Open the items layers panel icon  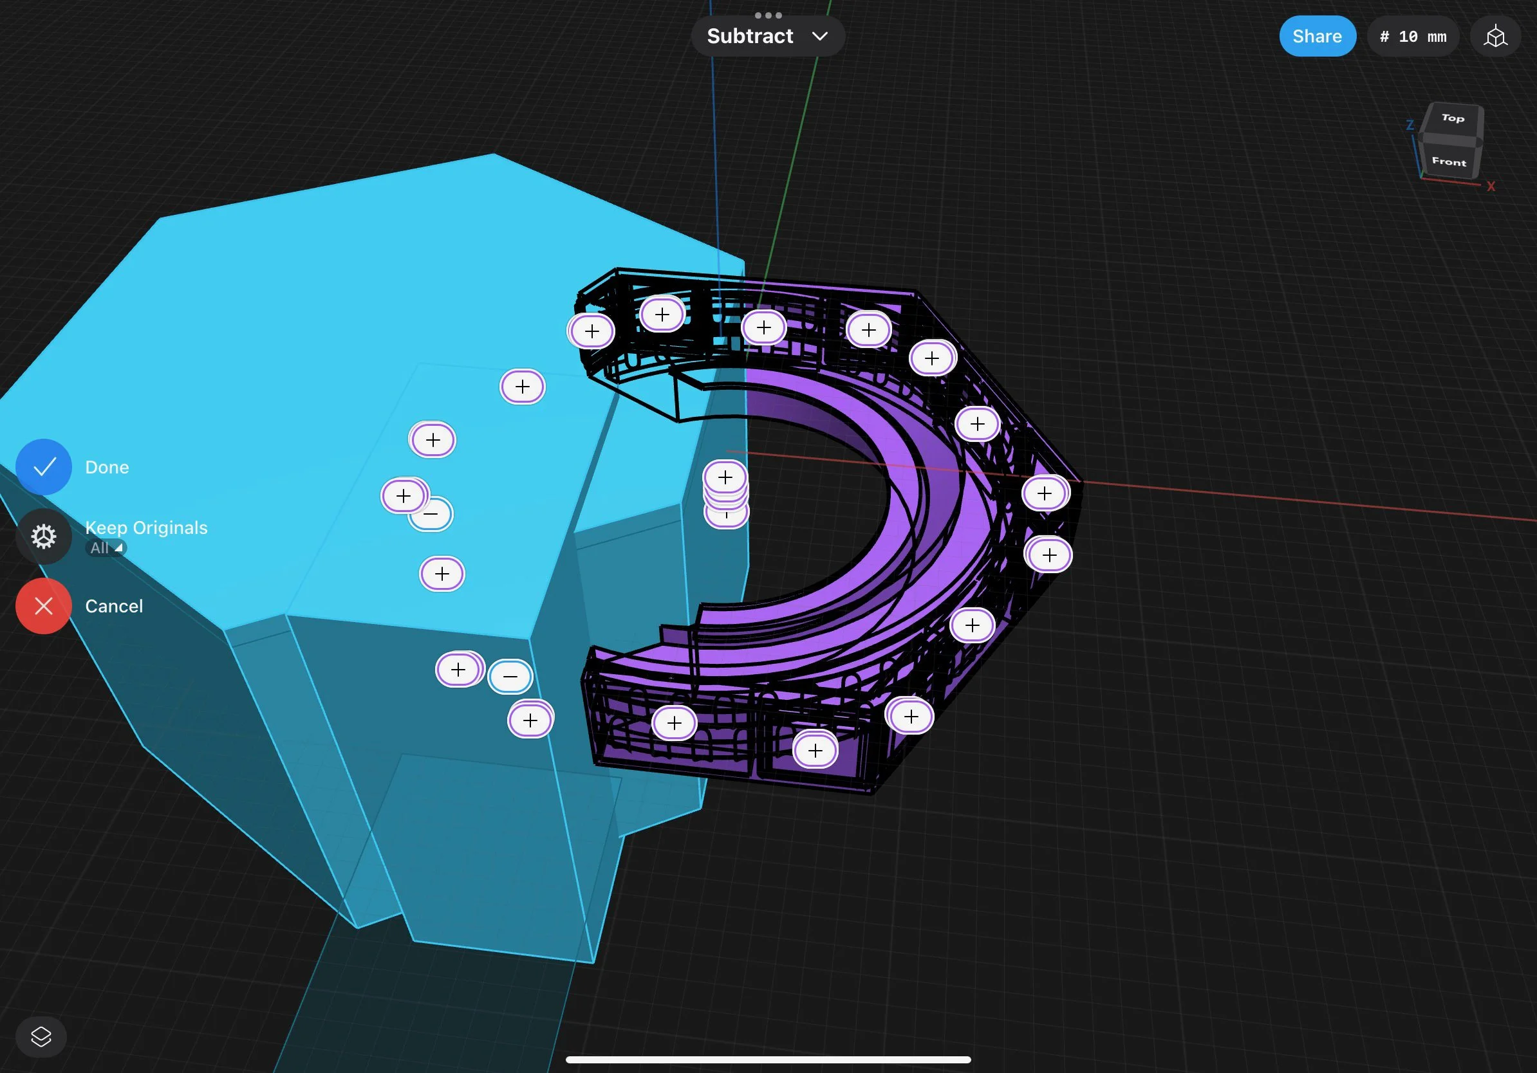click(x=41, y=1037)
